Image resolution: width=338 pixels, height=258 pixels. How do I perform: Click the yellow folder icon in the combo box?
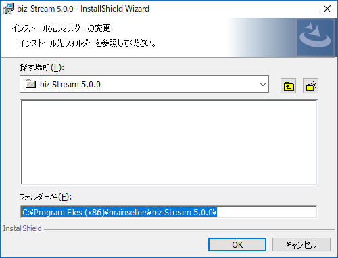(30, 84)
